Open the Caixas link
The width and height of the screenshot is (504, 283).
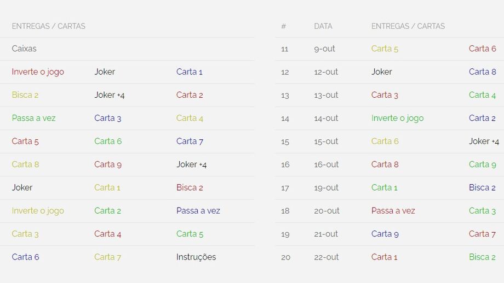tap(24, 49)
